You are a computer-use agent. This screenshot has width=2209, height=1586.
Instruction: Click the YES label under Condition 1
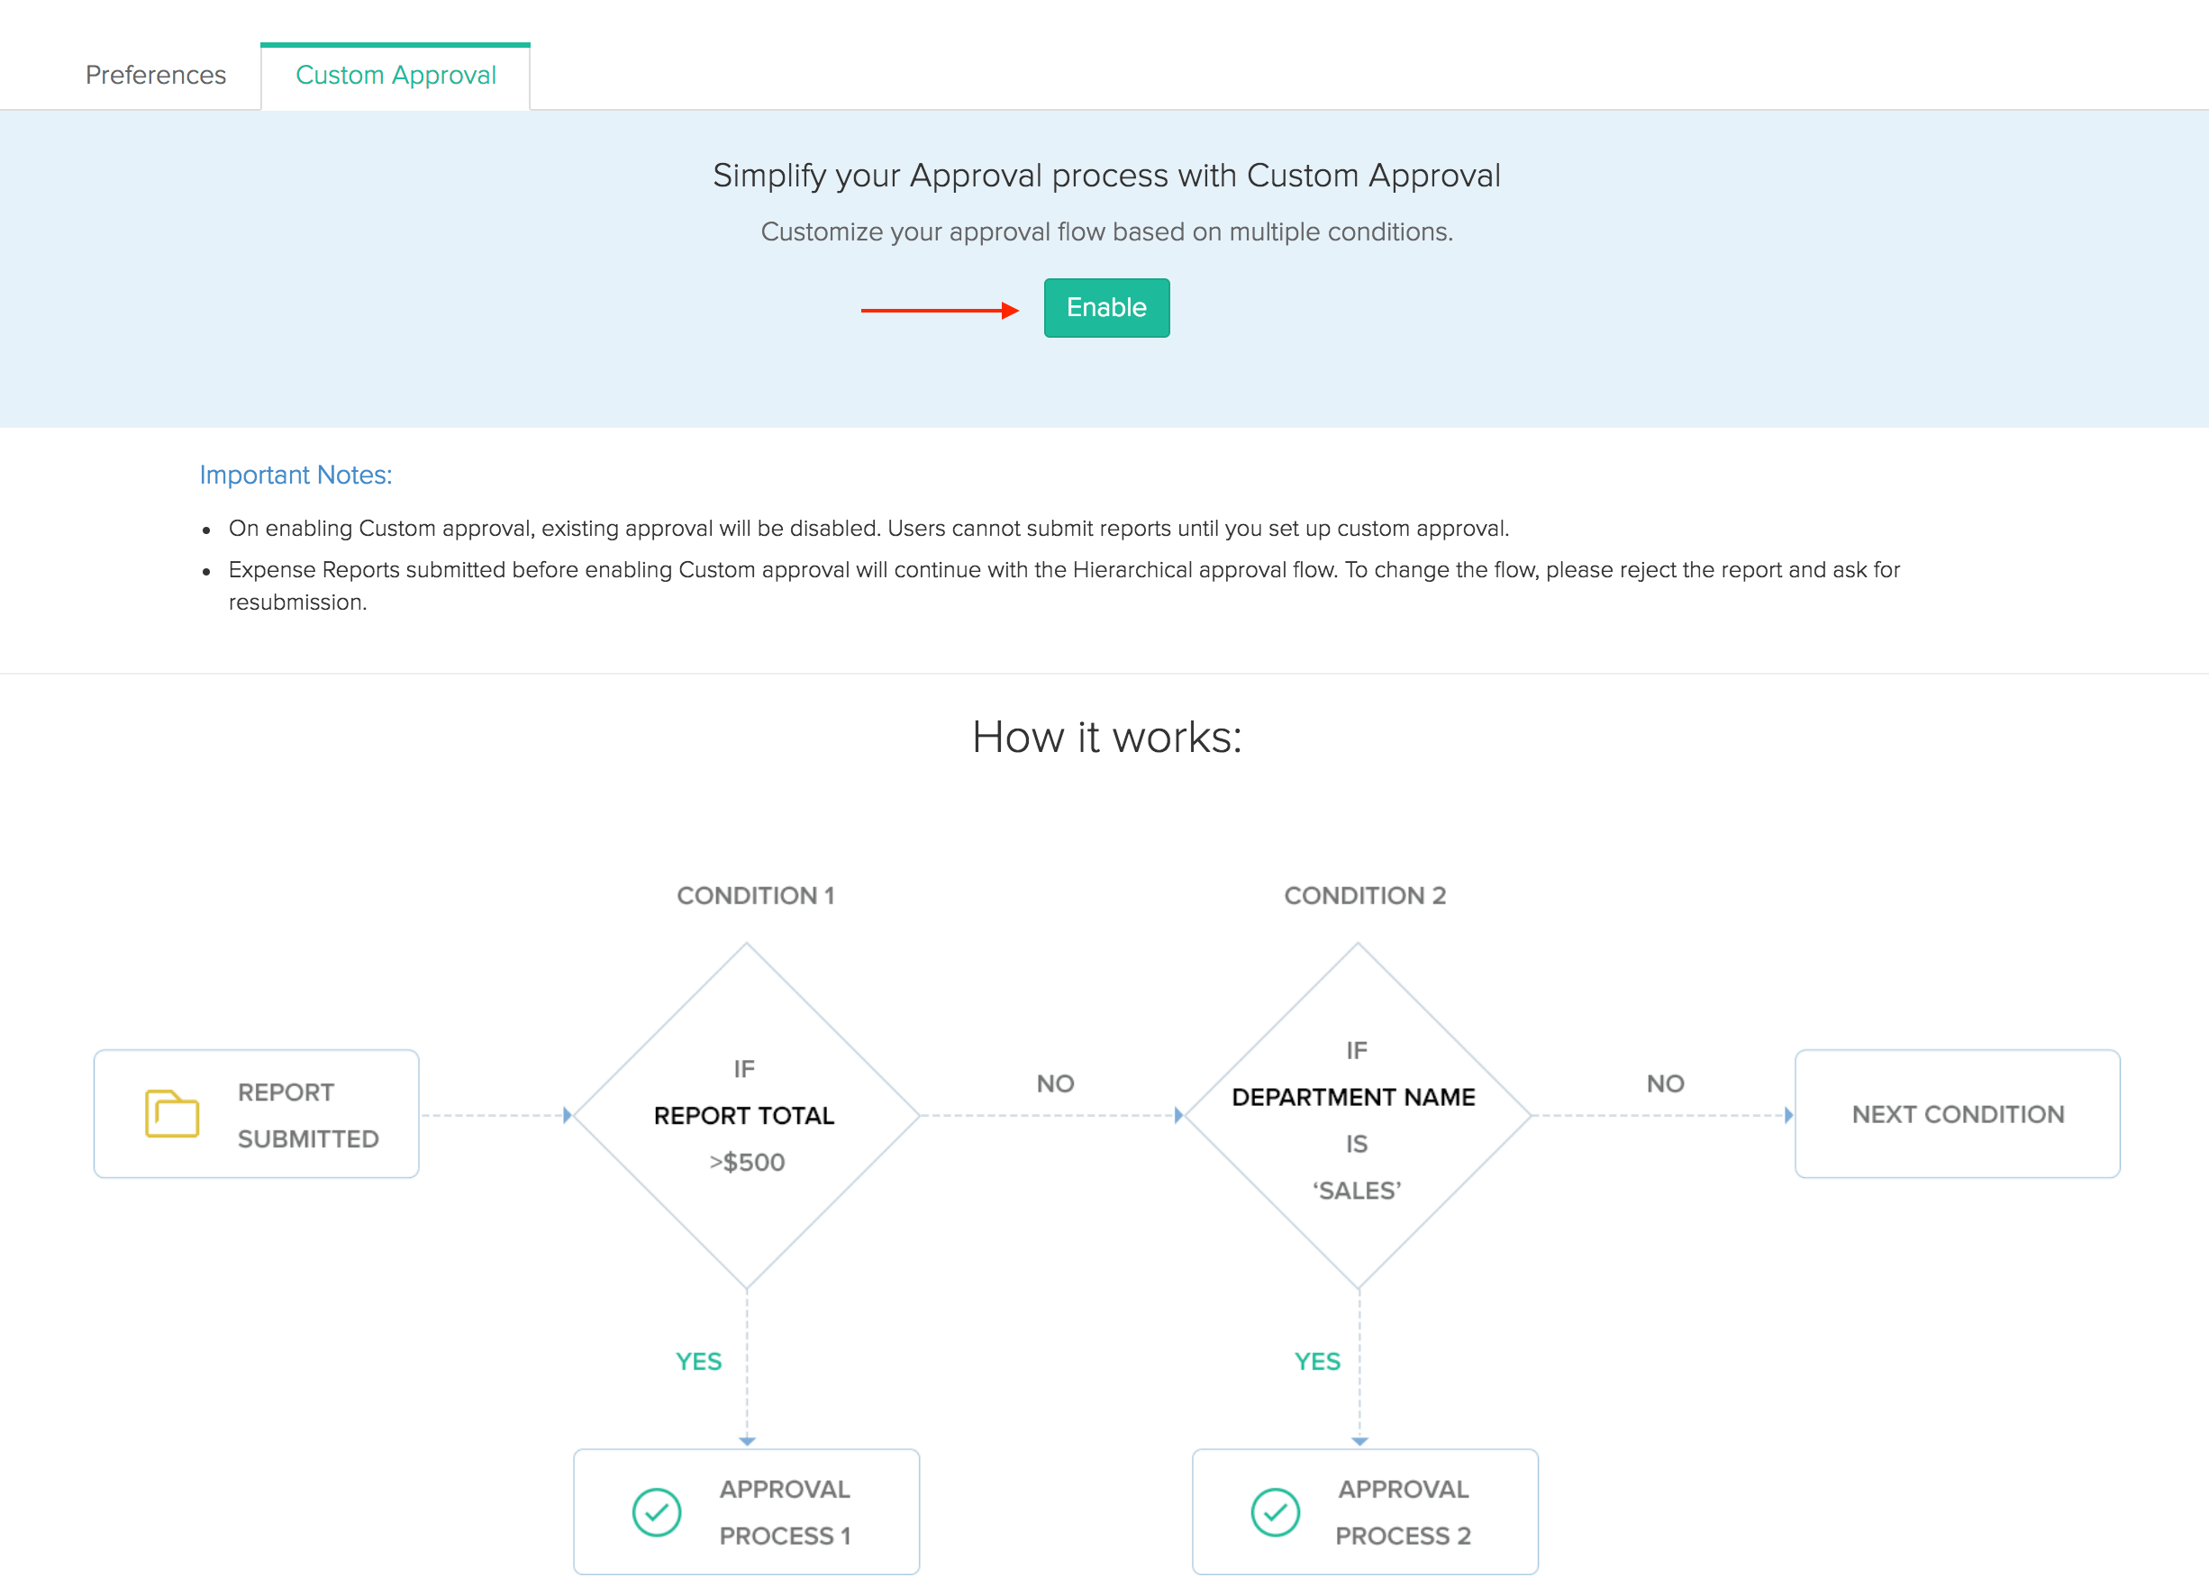pos(698,1361)
